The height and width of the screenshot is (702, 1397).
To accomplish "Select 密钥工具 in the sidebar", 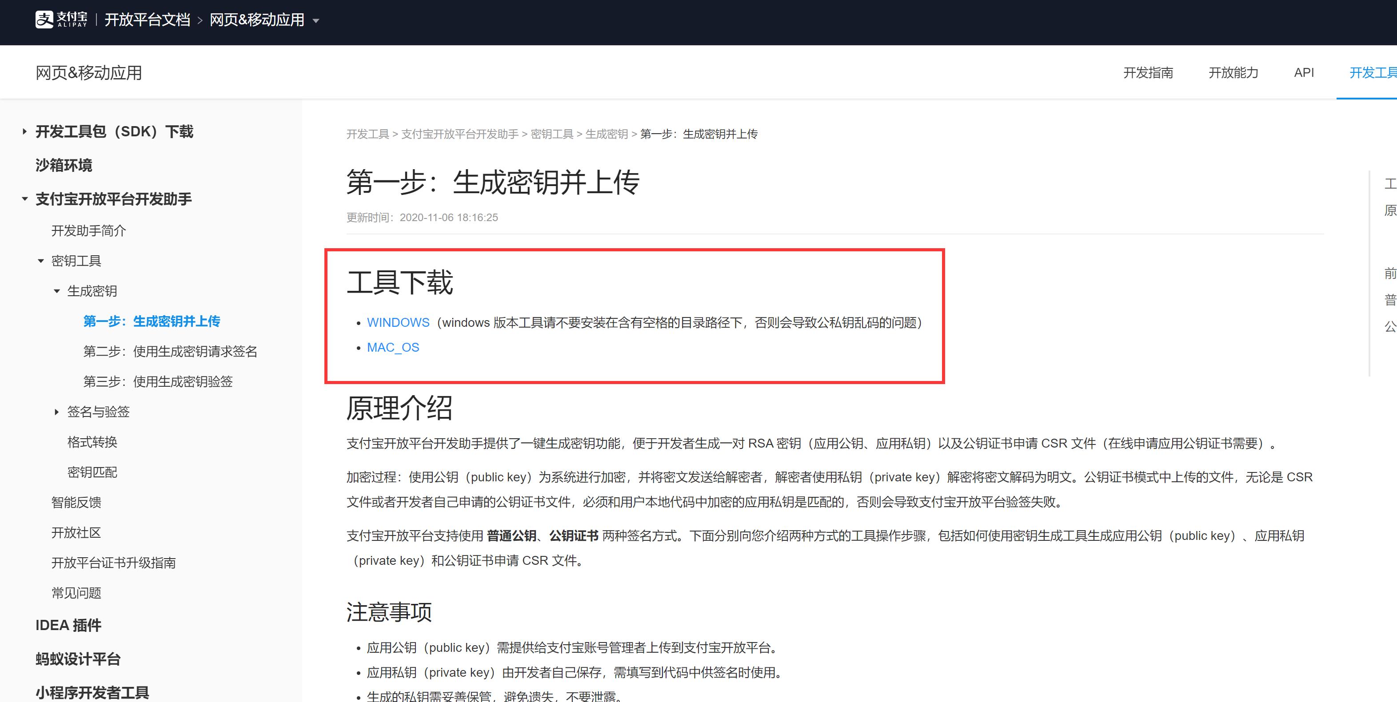I will (76, 261).
